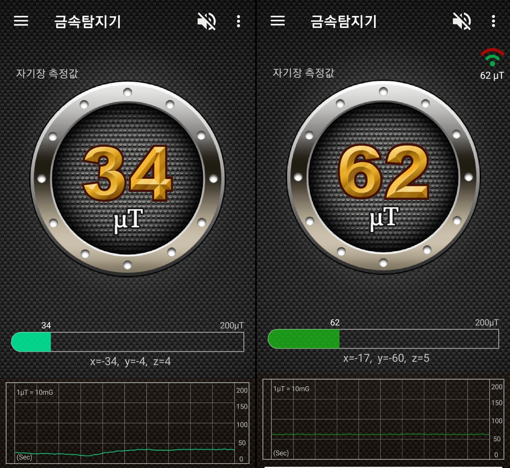Toggle mute state using right speaker icon

pyautogui.click(x=462, y=21)
